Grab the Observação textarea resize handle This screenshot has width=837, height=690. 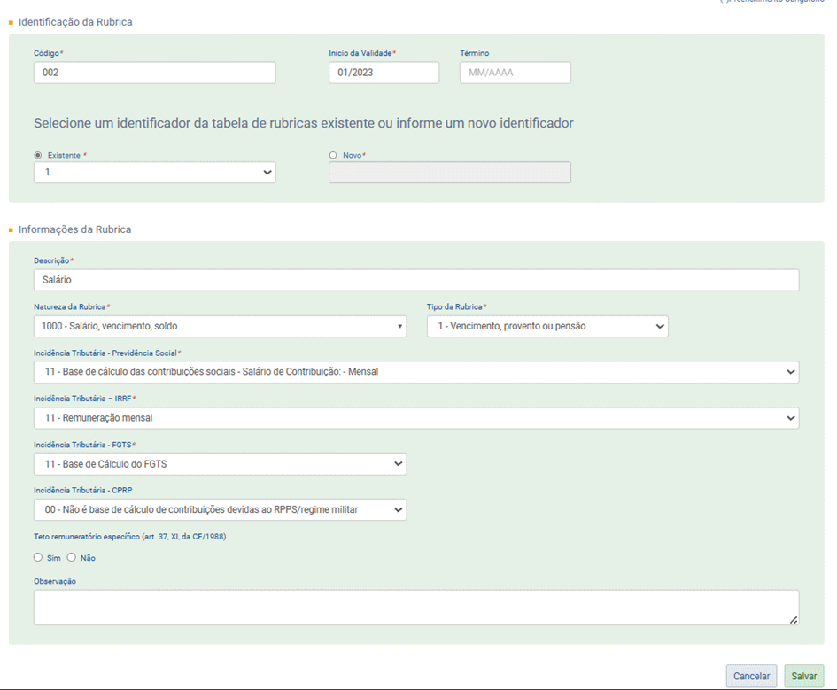tap(794, 620)
